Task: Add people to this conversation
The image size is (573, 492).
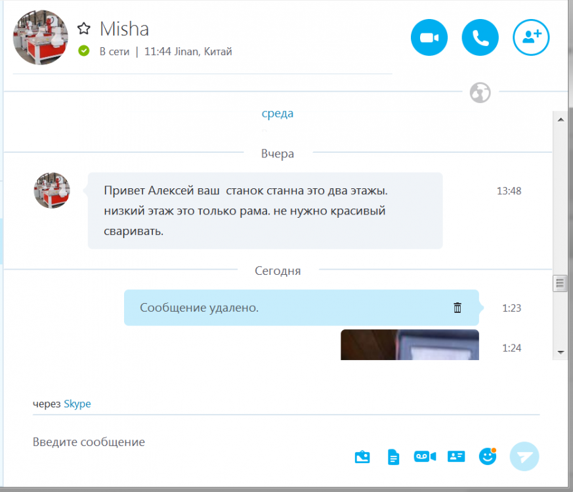Action: tap(531, 38)
